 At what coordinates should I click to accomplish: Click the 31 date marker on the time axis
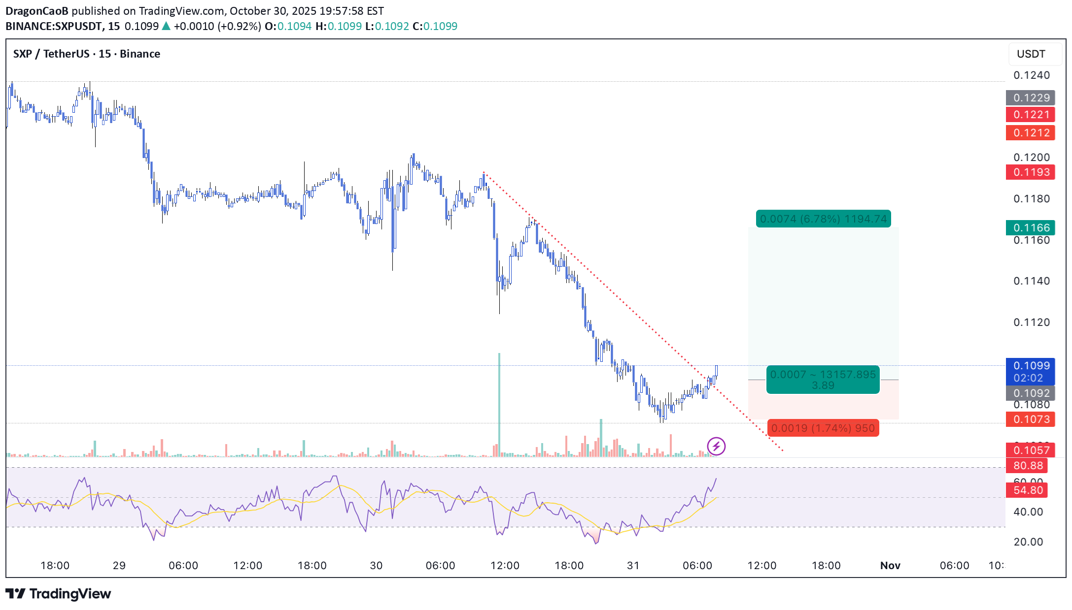tap(633, 566)
